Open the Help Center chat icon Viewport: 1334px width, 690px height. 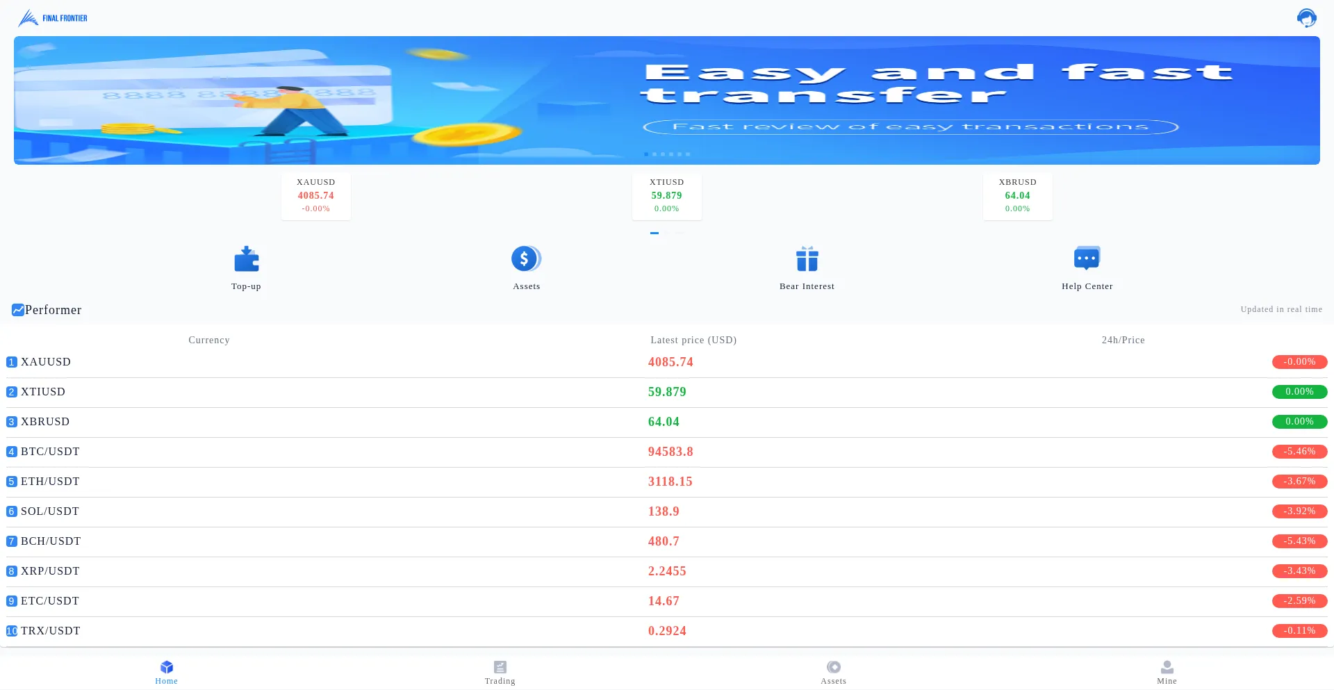(1087, 258)
